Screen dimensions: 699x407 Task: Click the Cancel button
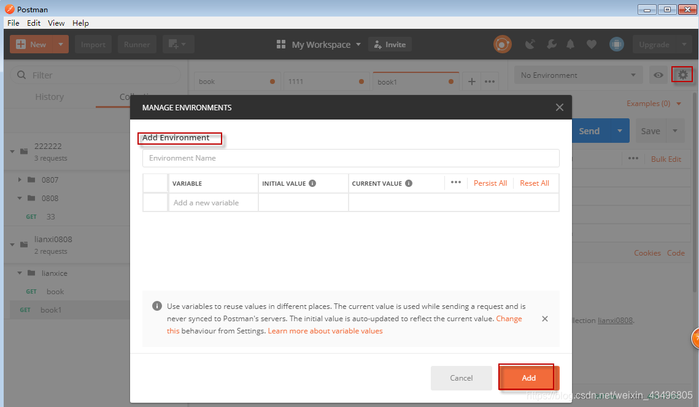pos(461,378)
